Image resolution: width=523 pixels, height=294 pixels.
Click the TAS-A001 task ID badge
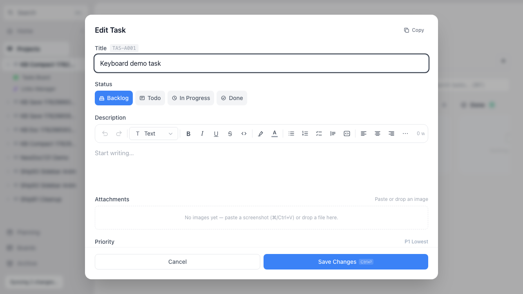[x=124, y=48]
